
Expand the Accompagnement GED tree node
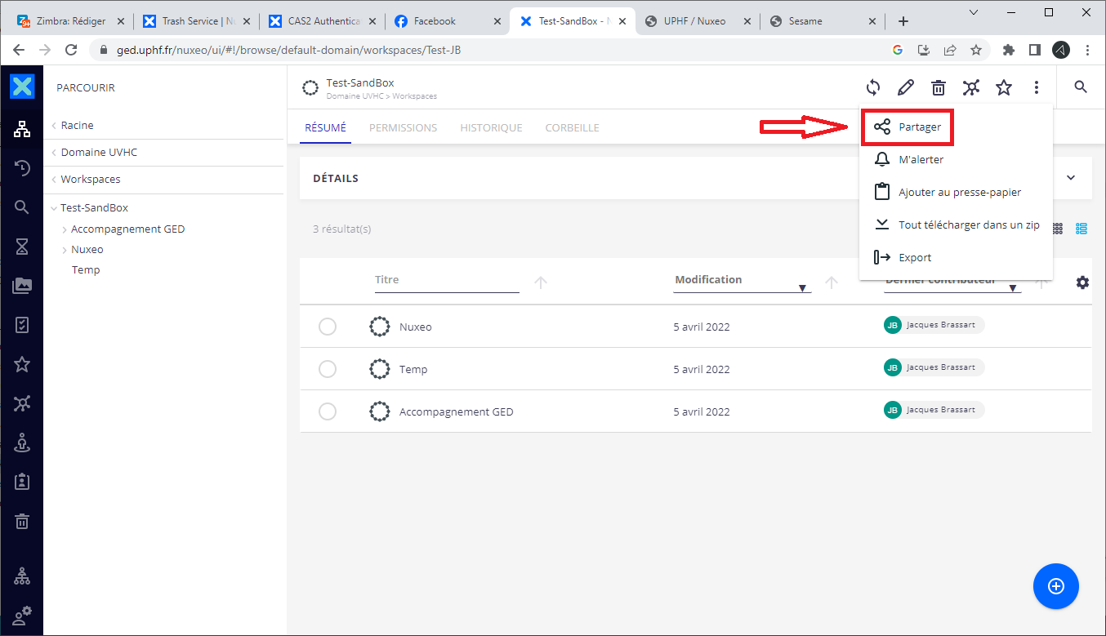coord(65,229)
